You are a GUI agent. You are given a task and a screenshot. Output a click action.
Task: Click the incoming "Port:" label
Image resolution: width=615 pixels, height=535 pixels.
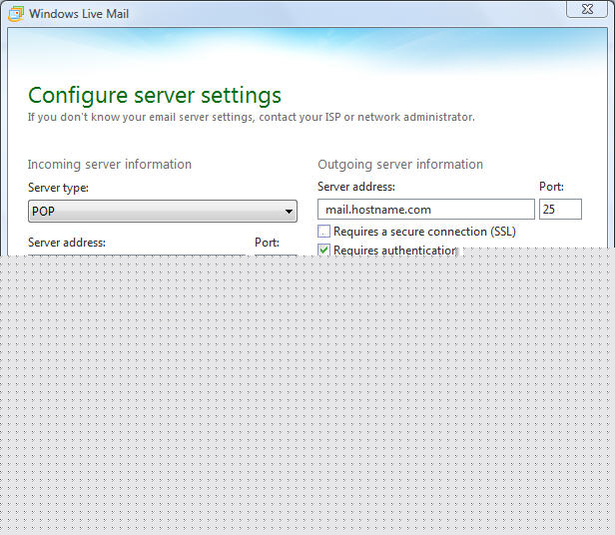pyautogui.click(x=267, y=242)
